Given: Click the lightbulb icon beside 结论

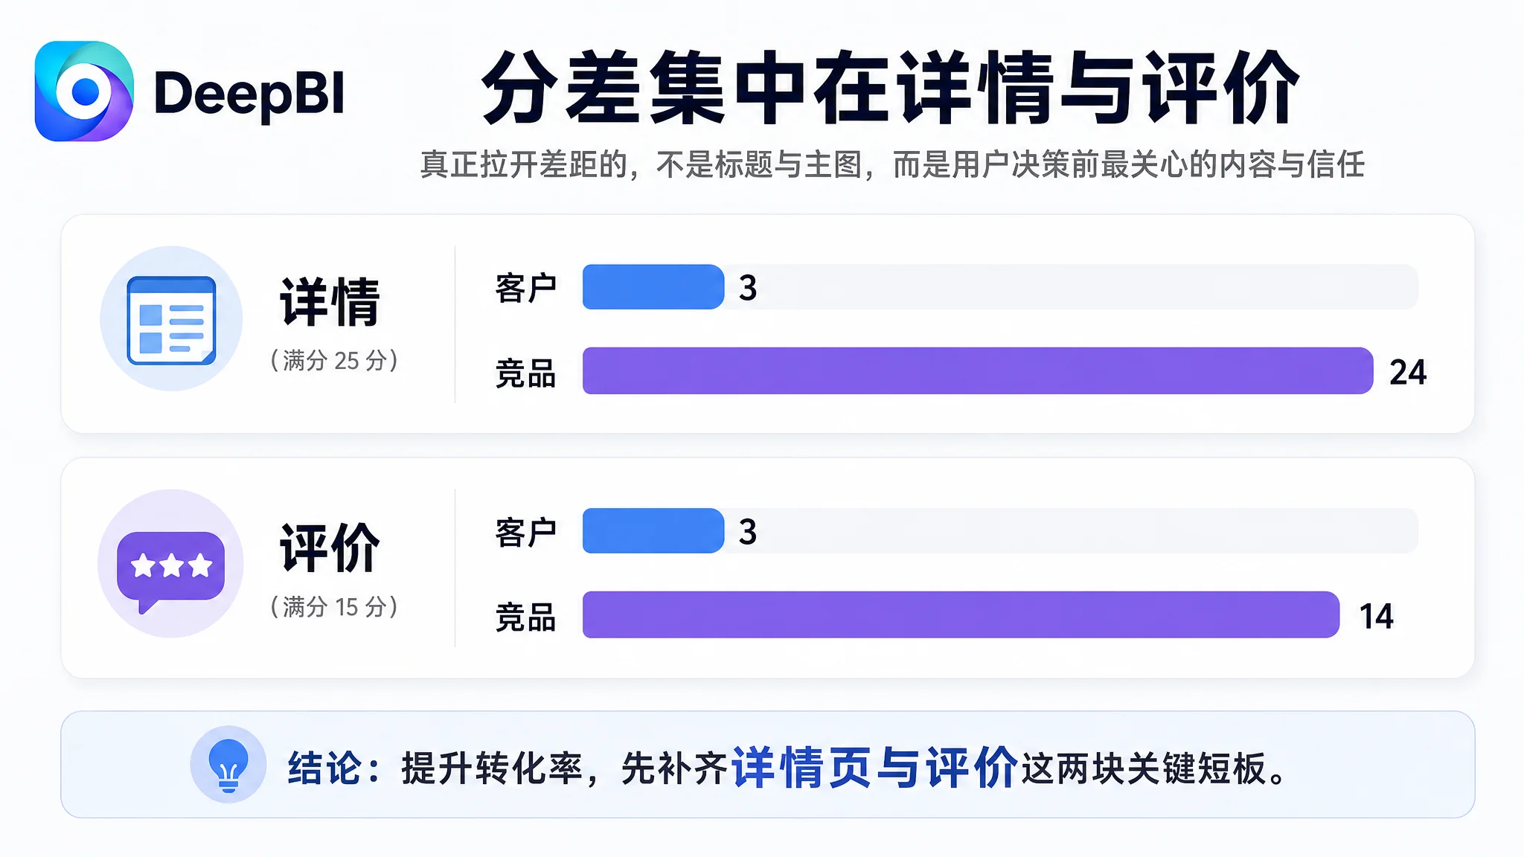Looking at the screenshot, I should 228,765.
